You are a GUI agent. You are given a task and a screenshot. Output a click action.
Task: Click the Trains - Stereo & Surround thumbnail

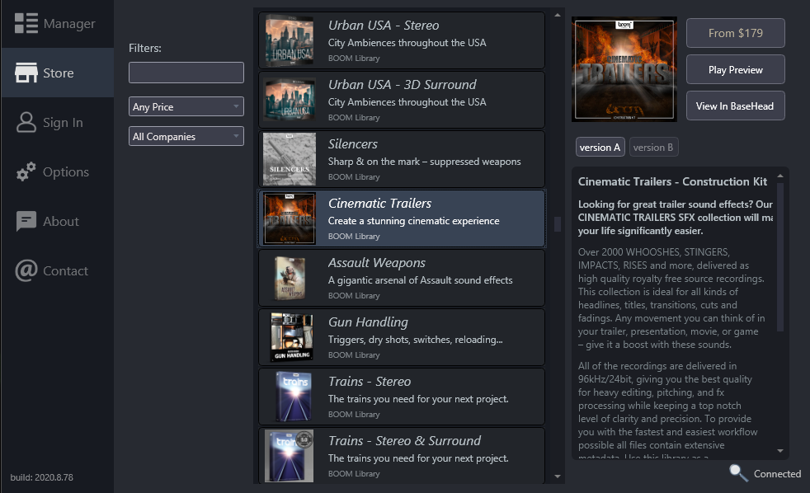(290, 456)
